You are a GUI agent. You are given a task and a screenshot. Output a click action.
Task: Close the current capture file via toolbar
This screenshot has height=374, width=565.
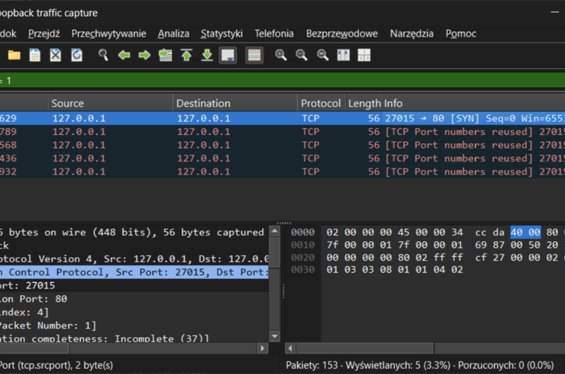pos(56,55)
